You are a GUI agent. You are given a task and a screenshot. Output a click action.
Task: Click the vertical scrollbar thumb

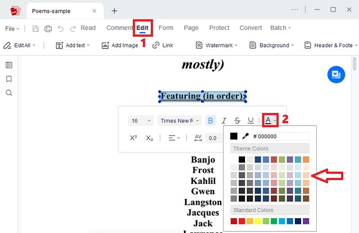(355, 64)
